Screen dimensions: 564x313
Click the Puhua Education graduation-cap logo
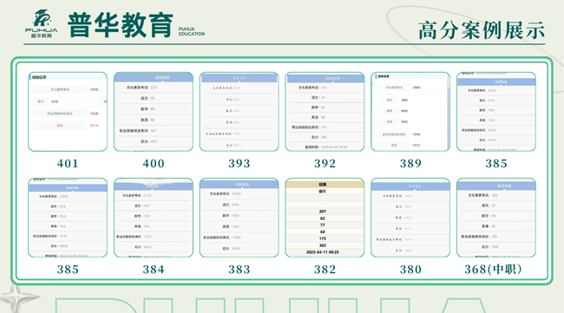coord(42,23)
